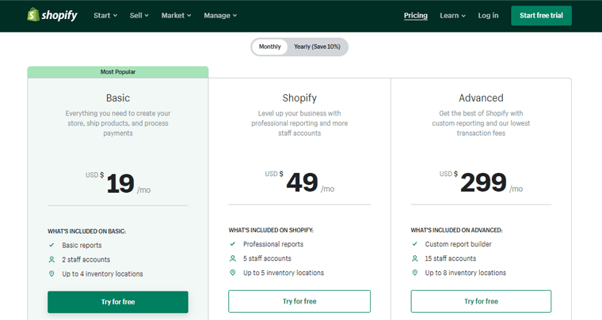Click the location pin beside Up to 8 inventory locations
The height and width of the screenshot is (320, 602).
tap(414, 273)
